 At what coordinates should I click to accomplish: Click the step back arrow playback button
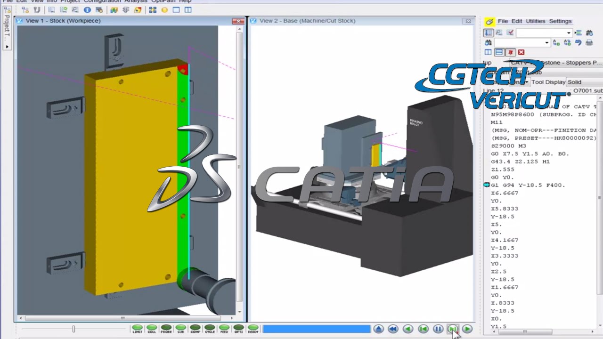(x=408, y=329)
